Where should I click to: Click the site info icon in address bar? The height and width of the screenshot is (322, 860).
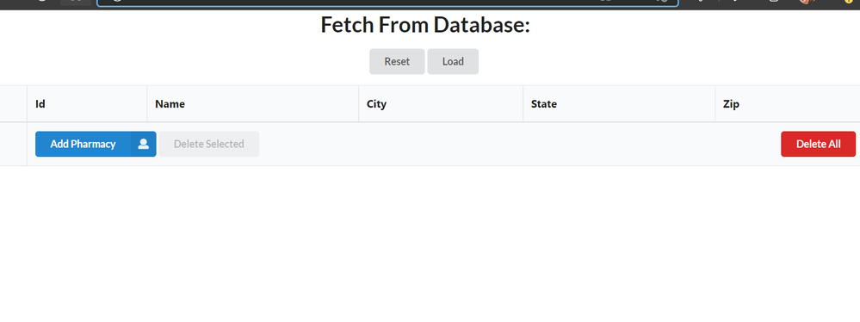point(117,2)
